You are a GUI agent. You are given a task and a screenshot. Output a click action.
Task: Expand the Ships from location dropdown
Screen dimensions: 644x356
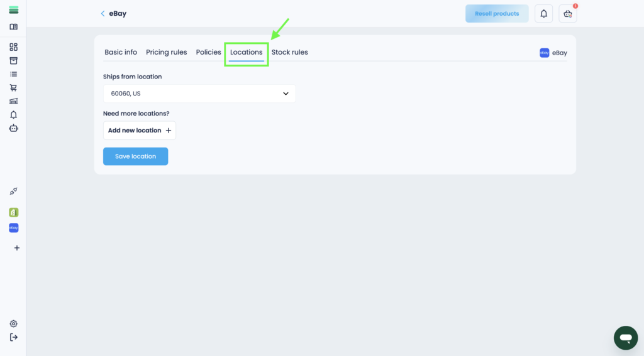click(199, 94)
